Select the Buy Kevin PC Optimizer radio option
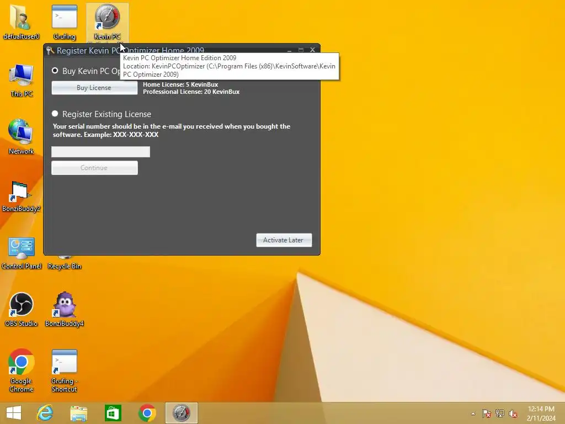 click(x=55, y=71)
